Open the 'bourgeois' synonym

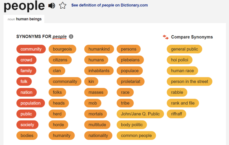tap(62, 49)
